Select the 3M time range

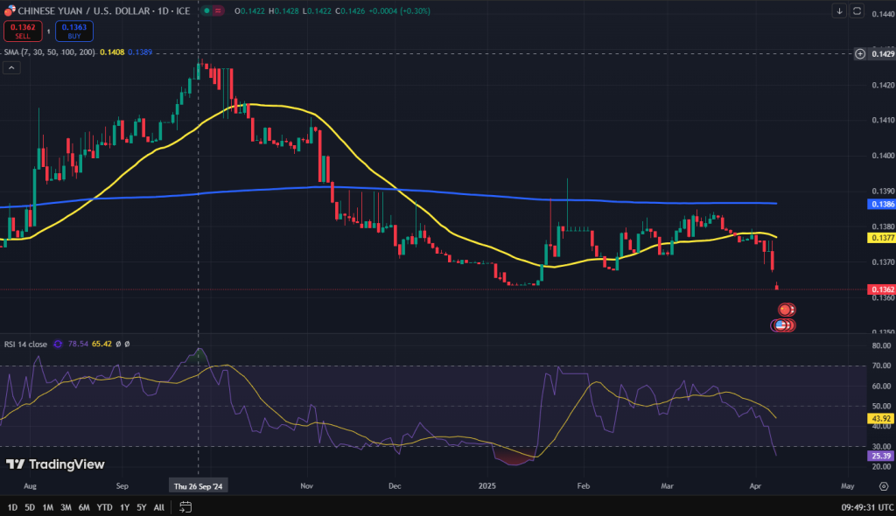click(x=66, y=507)
